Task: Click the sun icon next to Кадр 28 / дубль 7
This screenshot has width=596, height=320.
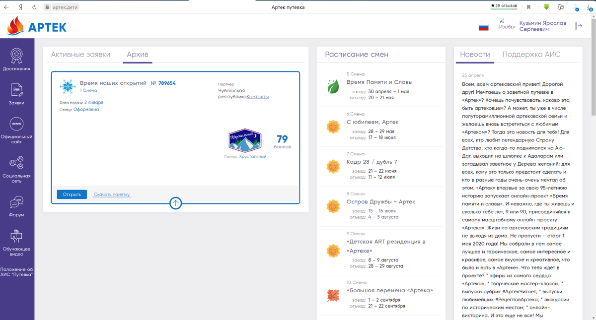Action: (332, 166)
